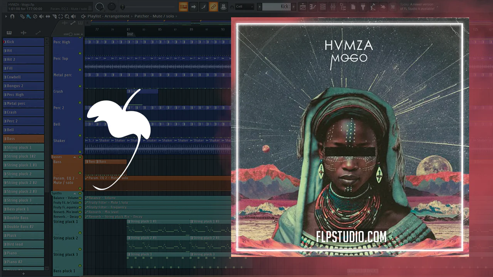Click the Inst timeline marker

pos(130,34)
